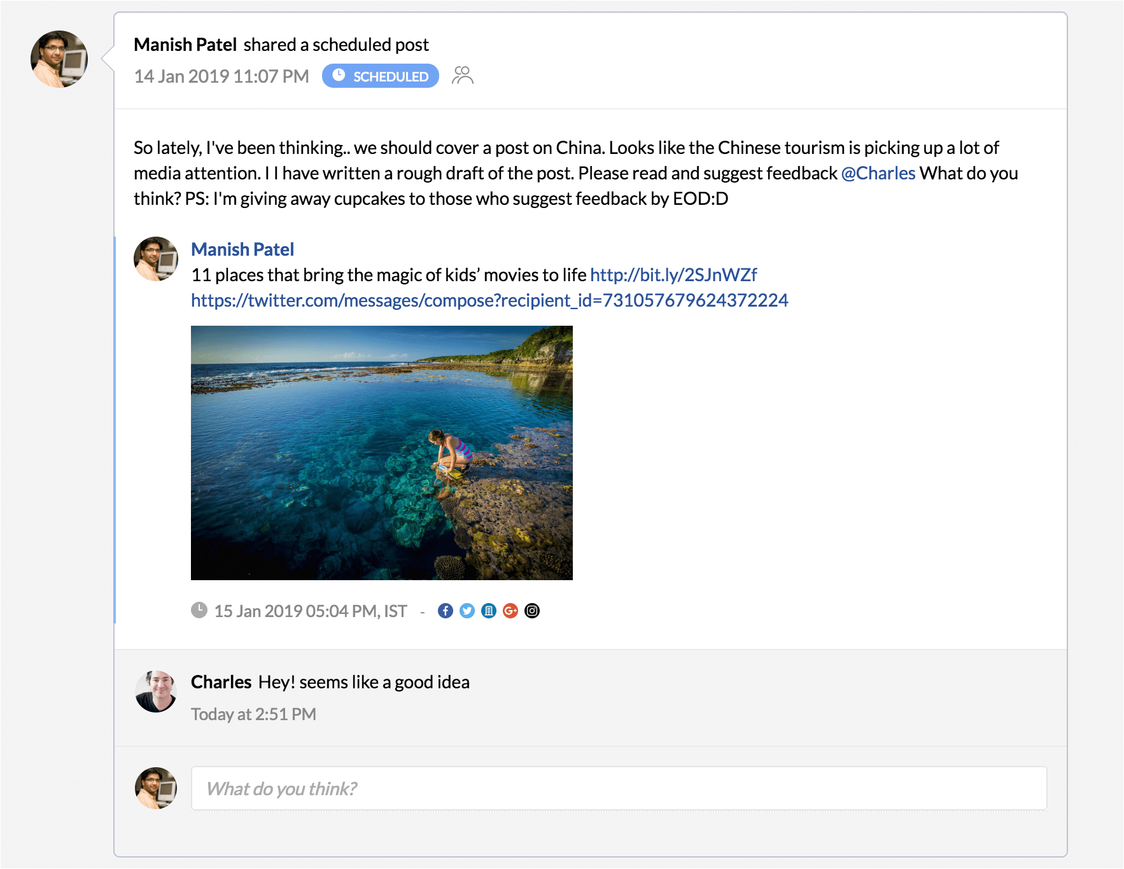Click the avatar inside the scheduled post preview

156,259
